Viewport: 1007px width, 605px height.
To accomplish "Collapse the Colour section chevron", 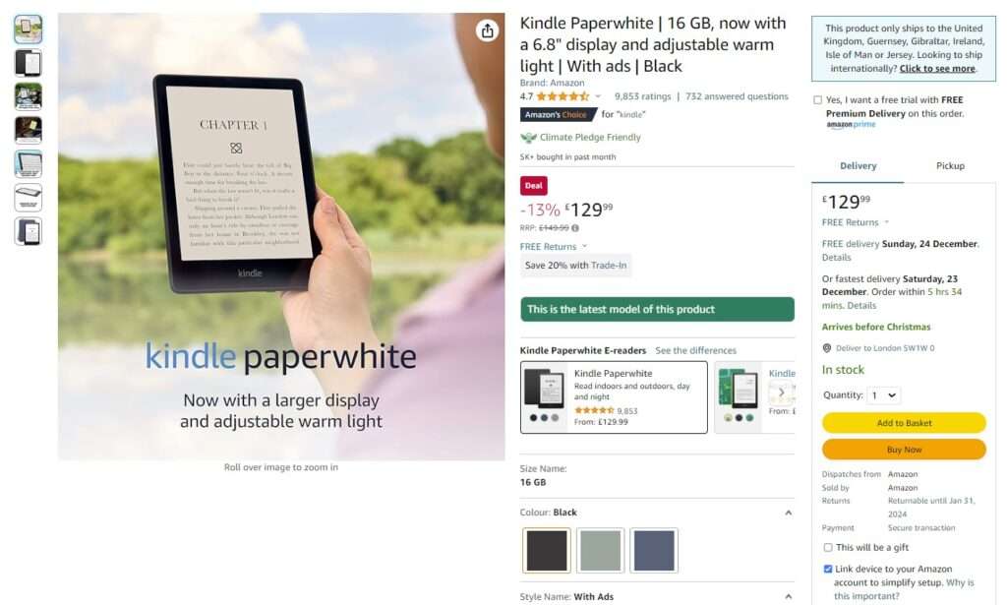I will [x=788, y=513].
